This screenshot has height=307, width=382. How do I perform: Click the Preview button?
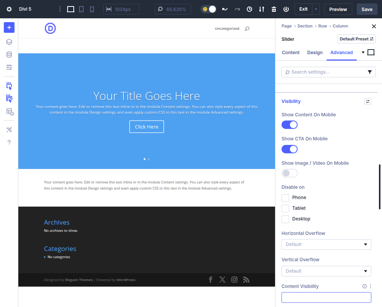(338, 9)
